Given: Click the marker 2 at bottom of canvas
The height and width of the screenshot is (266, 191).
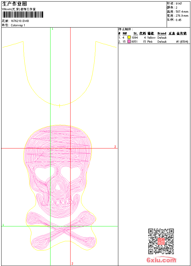Looking at the screenshot, I should tap(72, 264).
